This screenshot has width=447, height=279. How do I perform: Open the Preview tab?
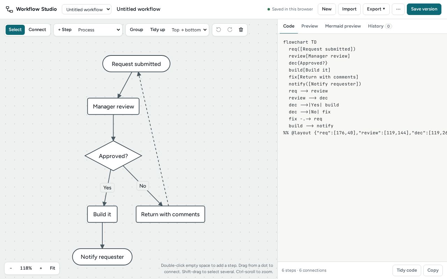(310, 26)
